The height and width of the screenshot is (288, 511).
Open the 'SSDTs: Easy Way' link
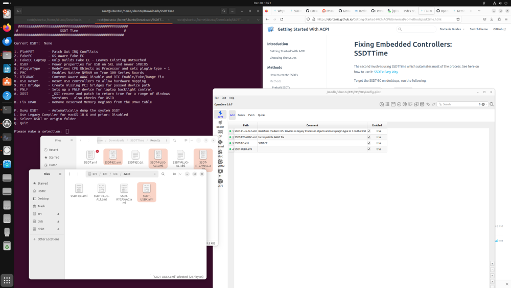pos(386,72)
